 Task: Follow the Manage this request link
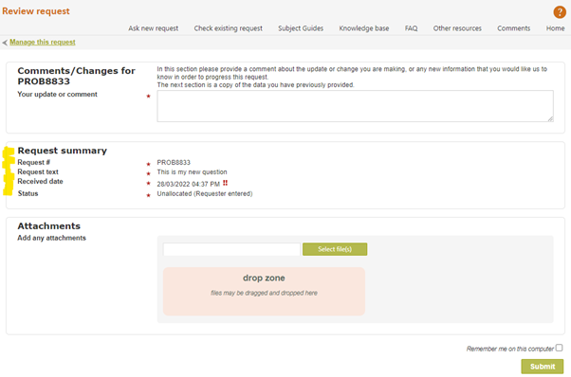43,43
